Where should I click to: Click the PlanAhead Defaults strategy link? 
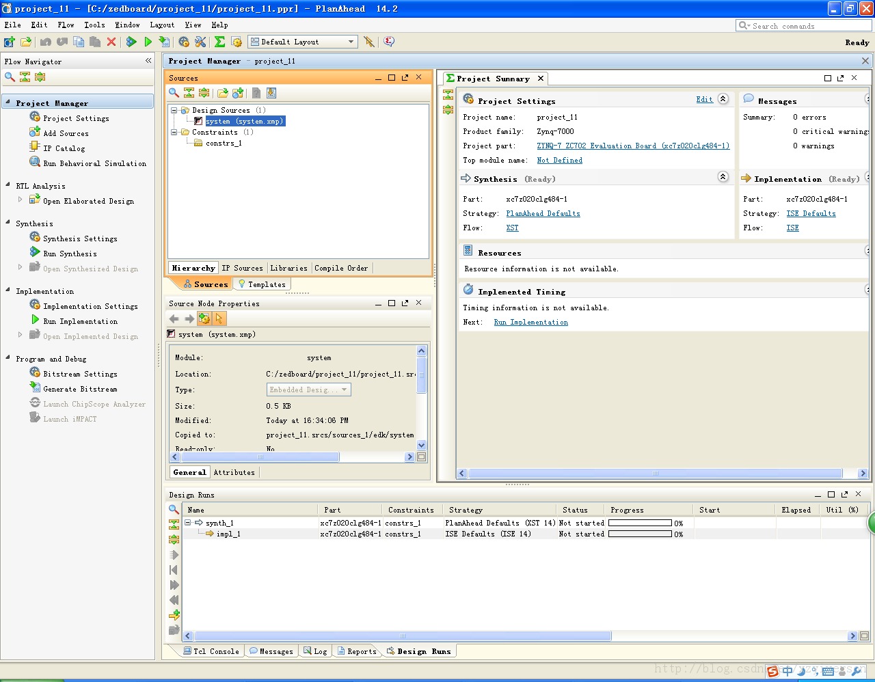543,213
